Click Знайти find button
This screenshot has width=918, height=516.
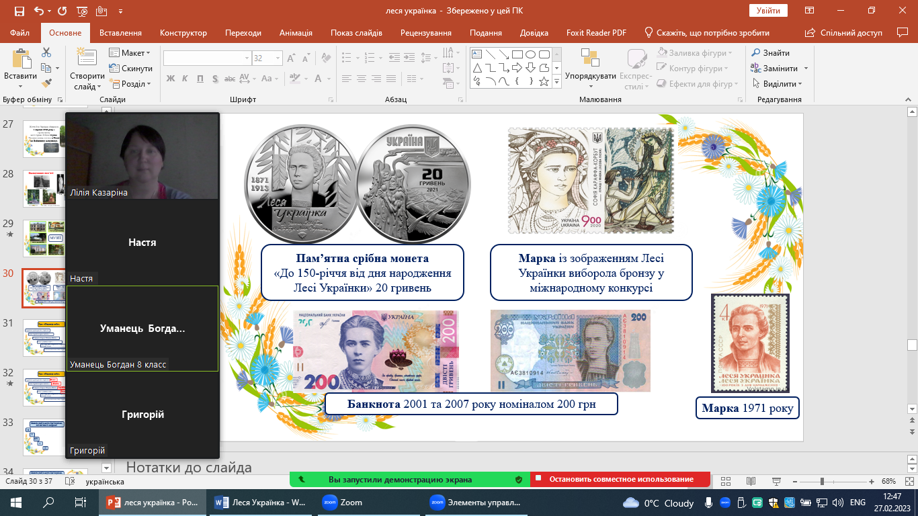tap(770, 53)
